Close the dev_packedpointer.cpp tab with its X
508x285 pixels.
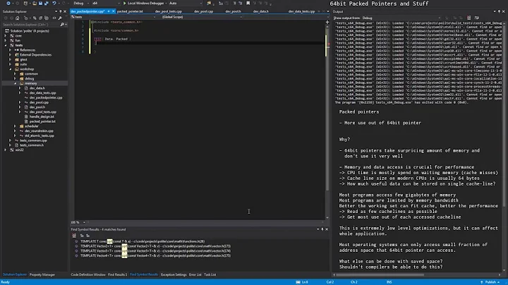pyautogui.click(x=114, y=11)
